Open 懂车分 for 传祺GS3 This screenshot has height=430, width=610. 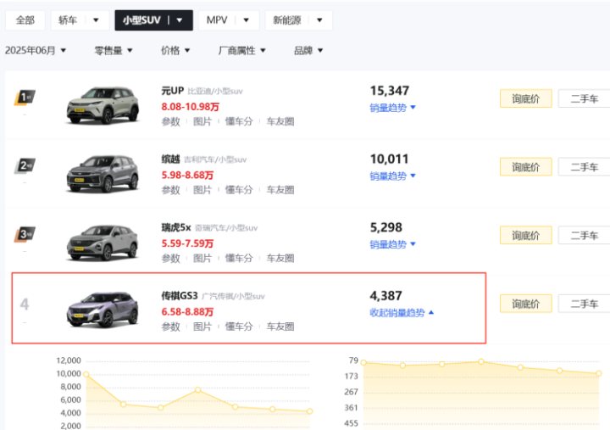tap(239, 327)
